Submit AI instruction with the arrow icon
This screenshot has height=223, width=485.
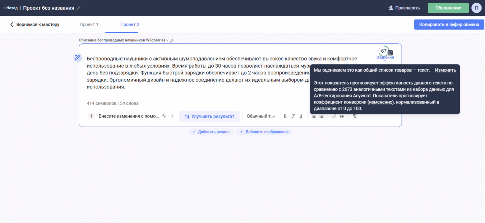pyautogui.click(x=171, y=116)
